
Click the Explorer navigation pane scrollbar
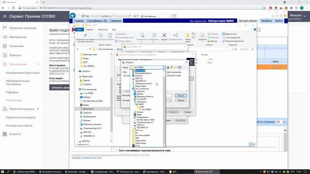[x=111, y=97]
